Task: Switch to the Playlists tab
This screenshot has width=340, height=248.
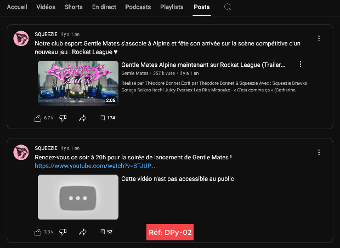Action: click(x=172, y=7)
